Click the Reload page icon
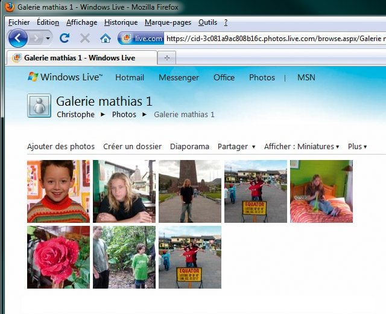Viewport: 386px width, 314px height. [65, 38]
